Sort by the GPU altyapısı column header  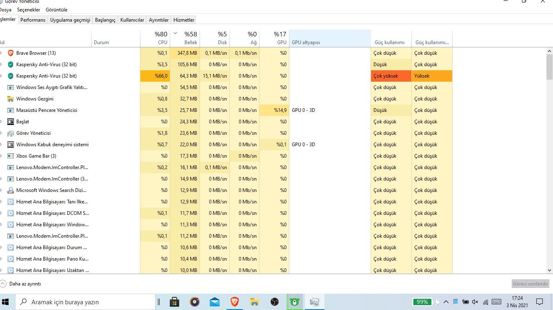[330, 38]
